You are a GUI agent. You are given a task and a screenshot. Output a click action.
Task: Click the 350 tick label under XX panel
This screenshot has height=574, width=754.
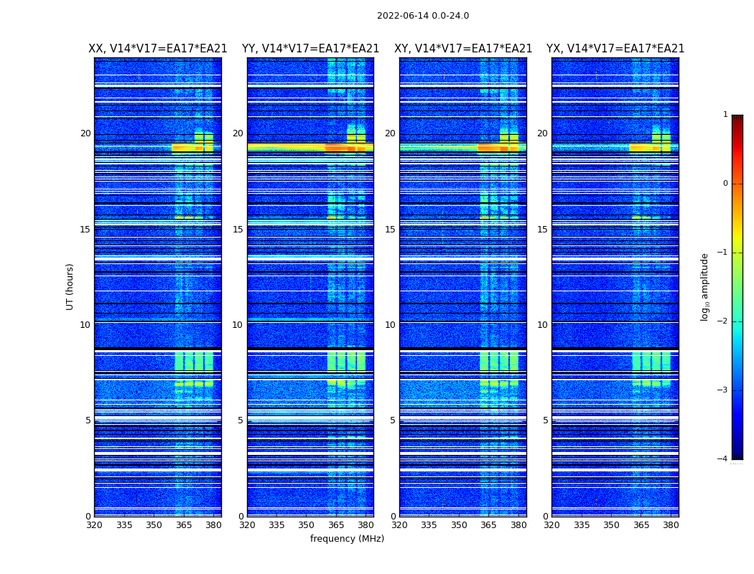(x=154, y=525)
